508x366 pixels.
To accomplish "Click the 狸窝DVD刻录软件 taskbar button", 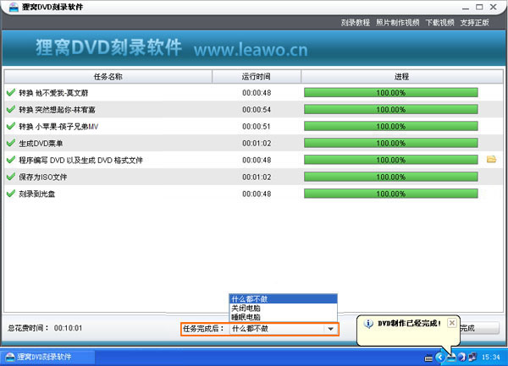I will (x=48, y=357).
